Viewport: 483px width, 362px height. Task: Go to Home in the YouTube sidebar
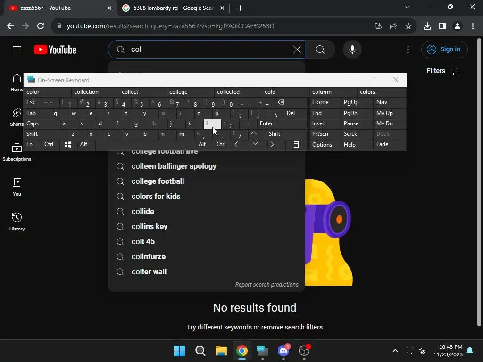[x=17, y=82]
